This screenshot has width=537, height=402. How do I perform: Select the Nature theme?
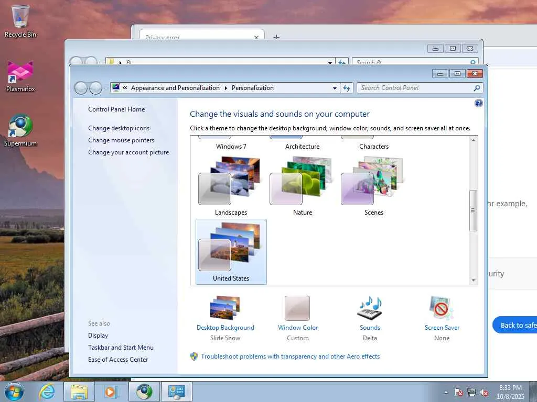pyautogui.click(x=303, y=186)
